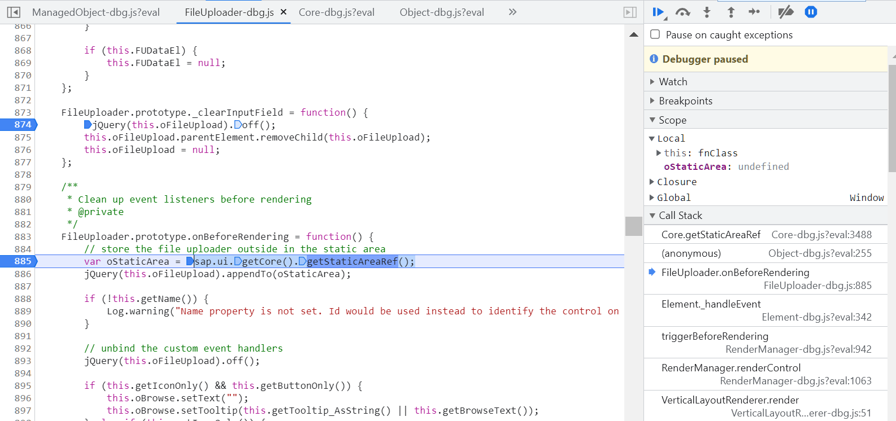Toggle the pause on exceptions icon
The height and width of the screenshot is (421, 896).
point(811,12)
